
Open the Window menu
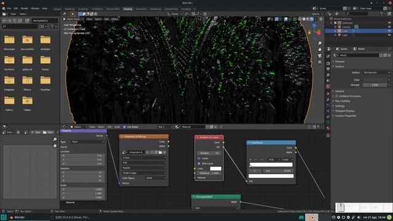[35, 9]
